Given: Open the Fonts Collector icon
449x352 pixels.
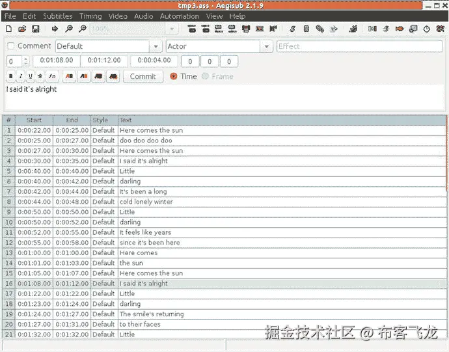Looking at the screenshot, I should click(334, 29).
